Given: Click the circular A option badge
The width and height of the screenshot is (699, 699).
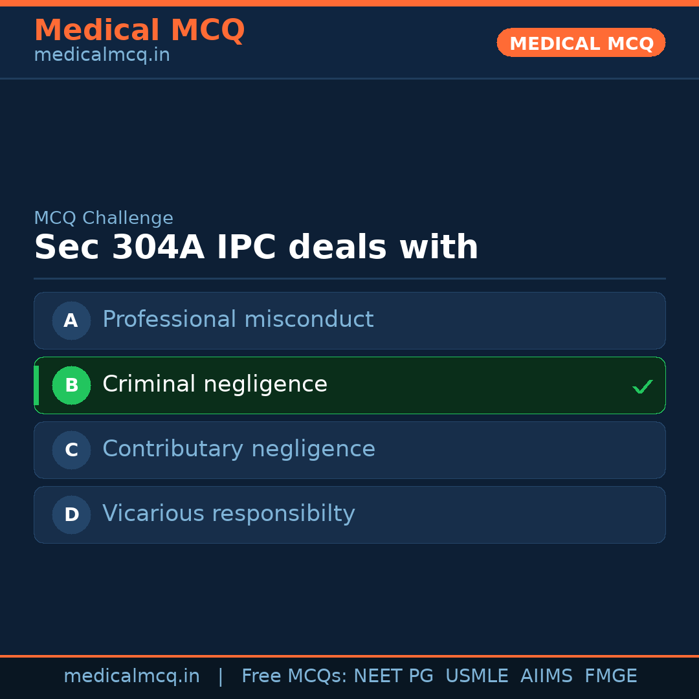Looking at the screenshot, I should tap(71, 320).
